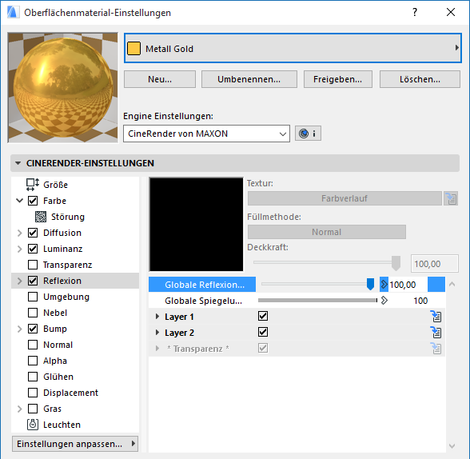Enable the Displacement channel checkbox
Screen dimensions: 470x459
point(33,393)
